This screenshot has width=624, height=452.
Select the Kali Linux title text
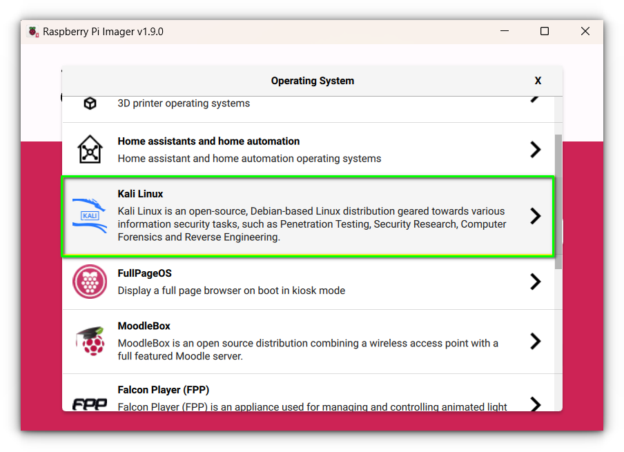tap(140, 194)
